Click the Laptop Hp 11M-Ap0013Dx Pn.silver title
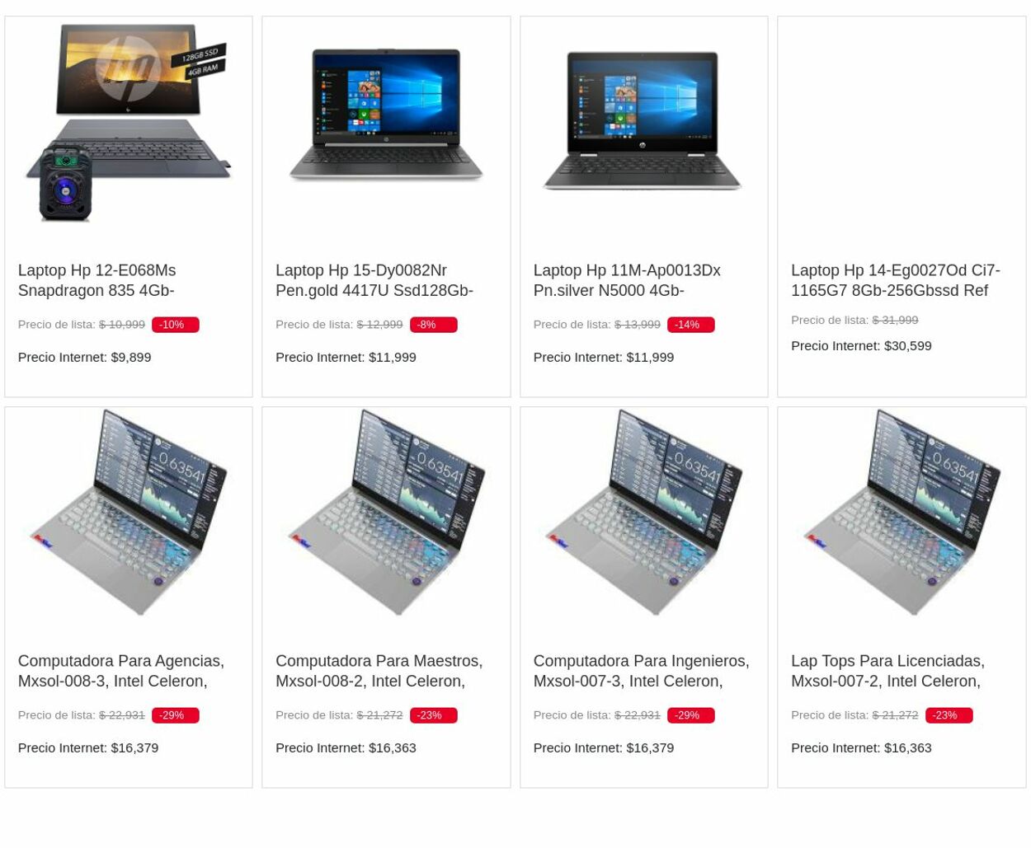The image size is (1031, 848). (627, 280)
